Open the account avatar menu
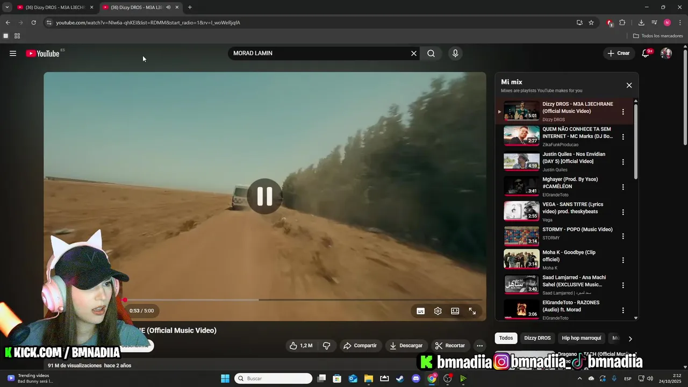 click(x=666, y=53)
